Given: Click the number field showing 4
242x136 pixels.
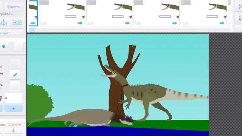Looking at the screenshot, I should click(x=14, y=98).
